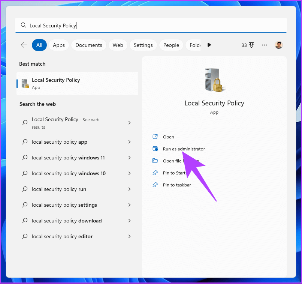
Task: Click the search text input field
Action: pos(151,25)
